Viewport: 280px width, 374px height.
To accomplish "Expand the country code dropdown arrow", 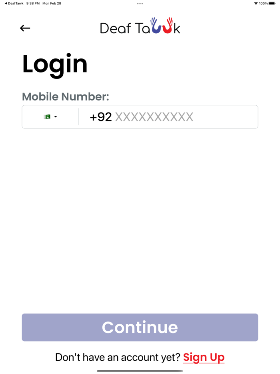I will point(56,117).
